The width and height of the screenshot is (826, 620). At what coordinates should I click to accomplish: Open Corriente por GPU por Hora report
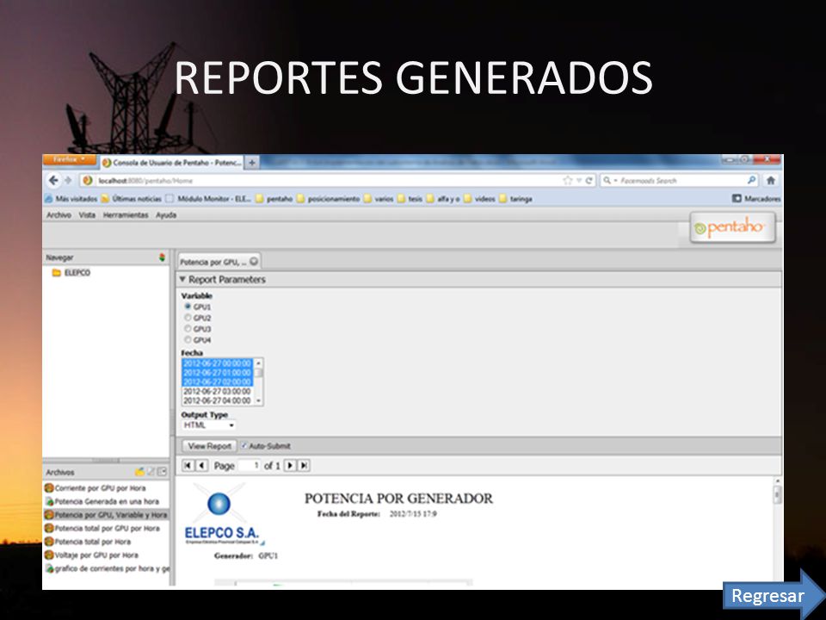96,488
